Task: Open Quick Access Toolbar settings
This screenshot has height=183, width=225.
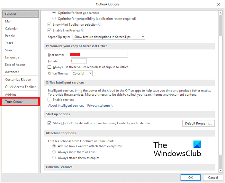Action: [20, 87]
